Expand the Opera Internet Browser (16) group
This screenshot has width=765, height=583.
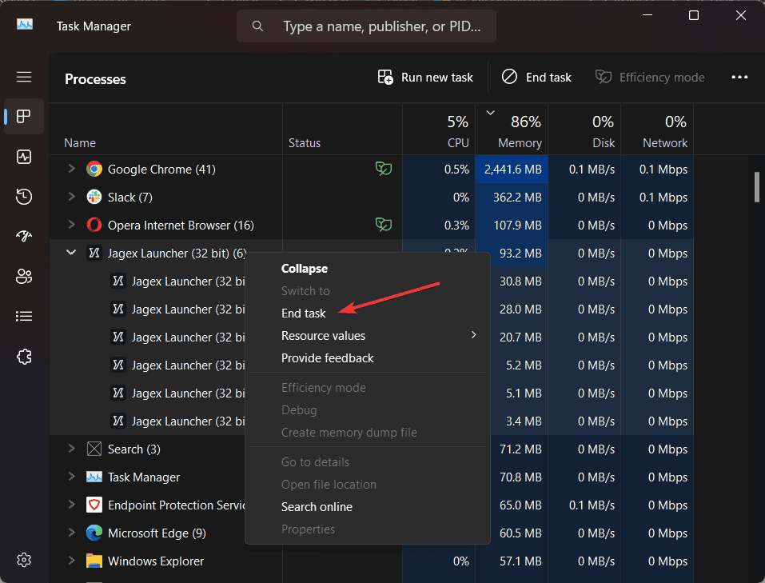tap(71, 224)
